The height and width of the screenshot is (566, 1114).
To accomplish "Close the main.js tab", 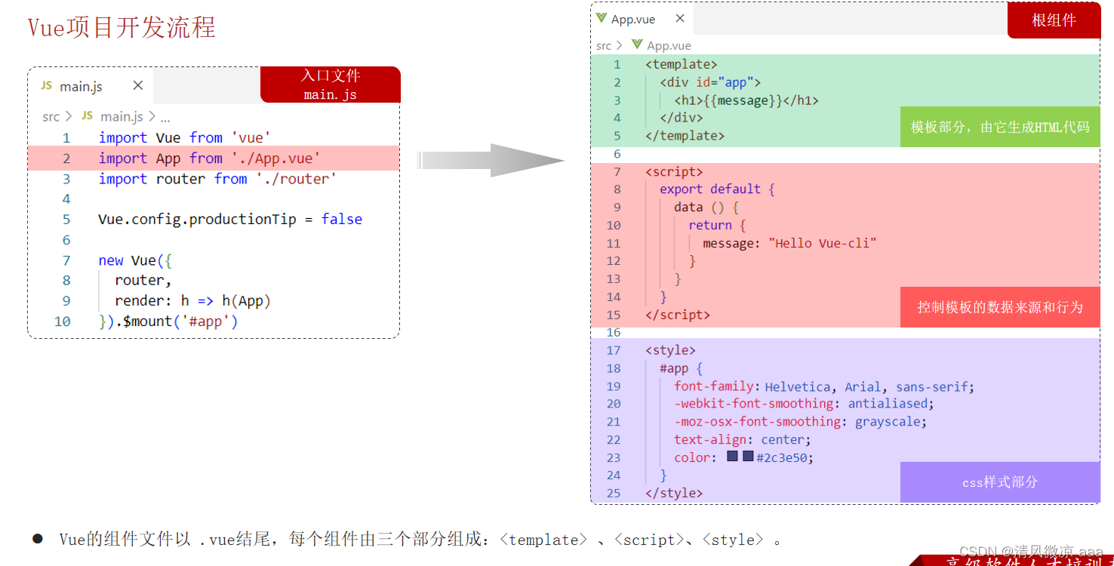I will [x=138, y=85].
